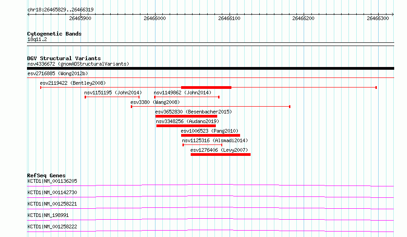
Task: Open variant nsv1125316 (Alsmadi2014) label
Action: point(215,140)
